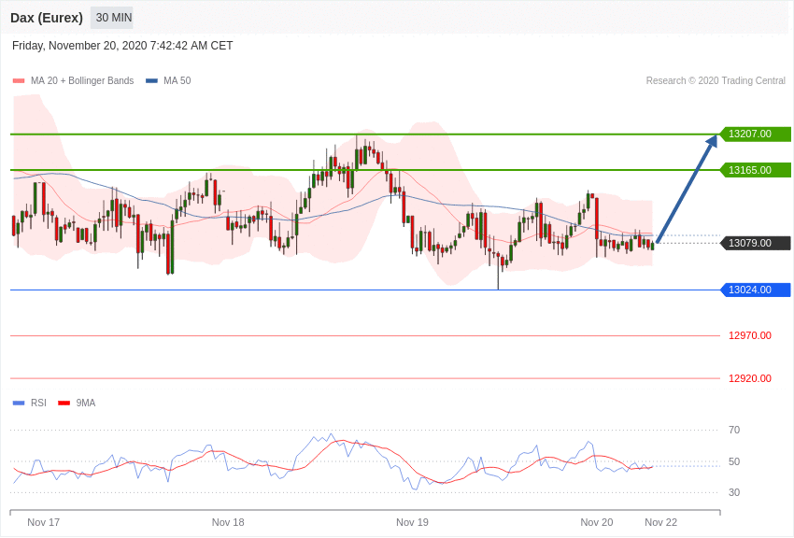
Task: Click the RSI axis value 30
Action: [x=734, y=492]
